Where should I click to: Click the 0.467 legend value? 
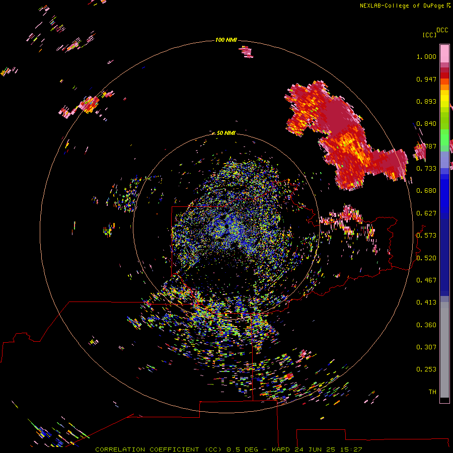426,280
